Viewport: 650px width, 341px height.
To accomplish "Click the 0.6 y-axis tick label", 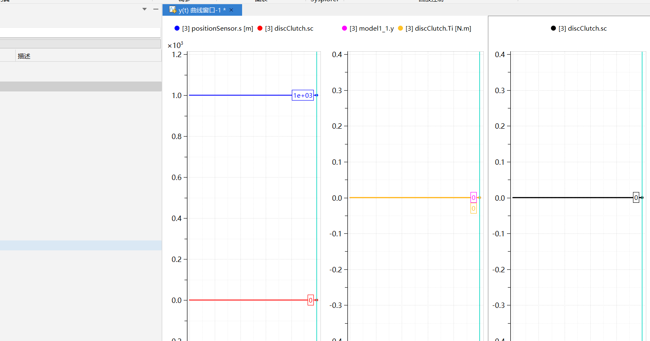I will click(177, 177).
